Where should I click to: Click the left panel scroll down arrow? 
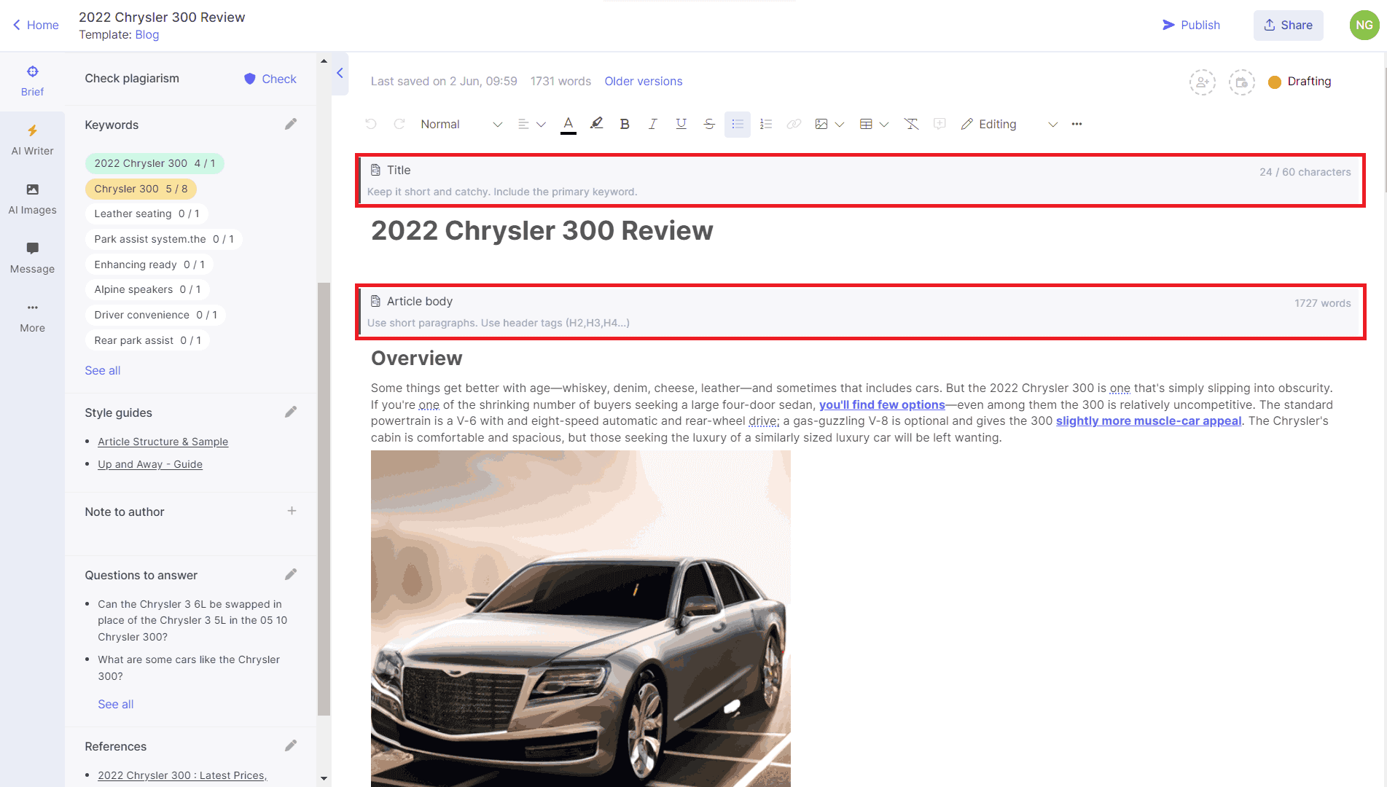tap(324, 779)
